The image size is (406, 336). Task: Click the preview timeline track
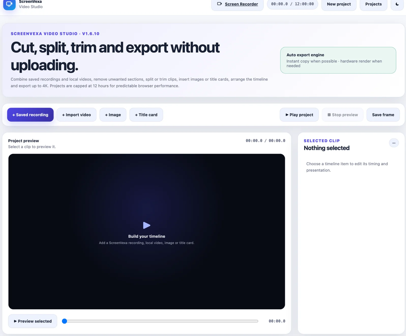(160, 321)
